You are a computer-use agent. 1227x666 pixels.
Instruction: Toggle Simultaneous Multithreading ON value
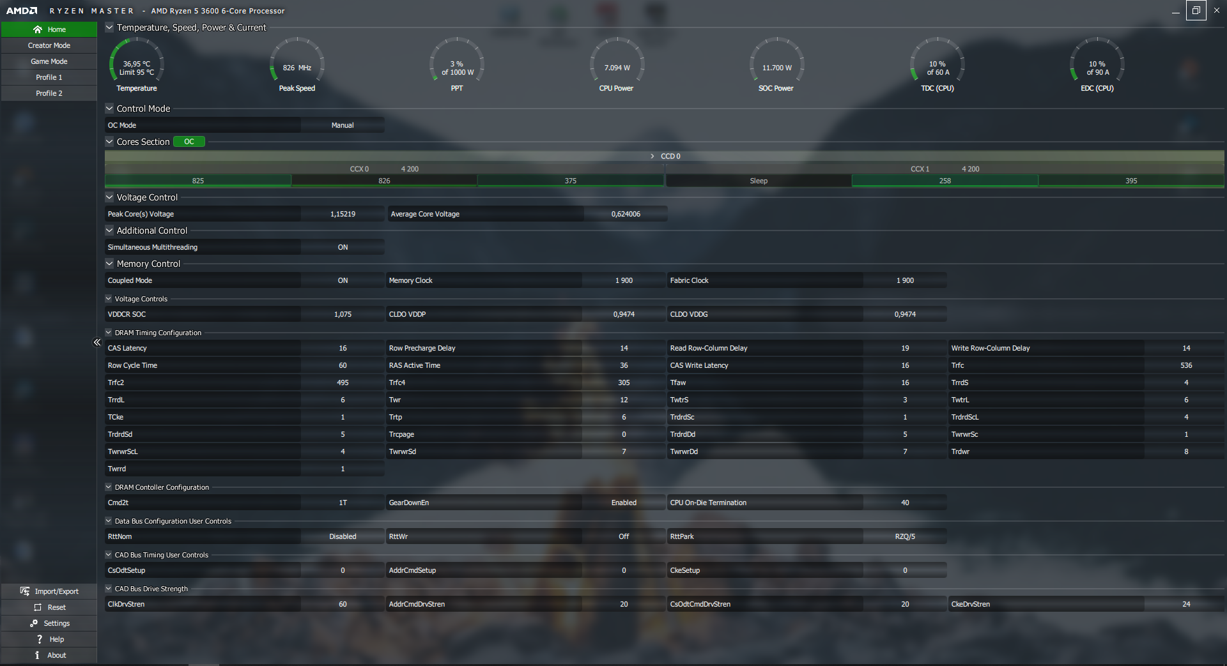coord(343,247)
